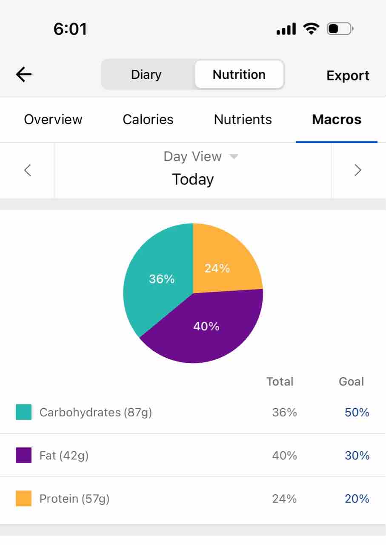Open the Nutrients tab
This screenshot has height=545, width=386.
[243, 120]
